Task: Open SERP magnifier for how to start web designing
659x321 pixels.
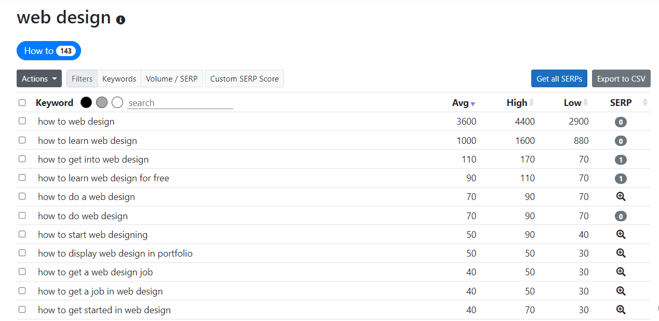Action: [x=621, y=234]
